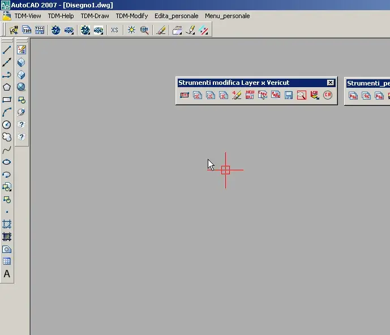
Task: Open the TDM-Draw menu
Action: [95, 16]
